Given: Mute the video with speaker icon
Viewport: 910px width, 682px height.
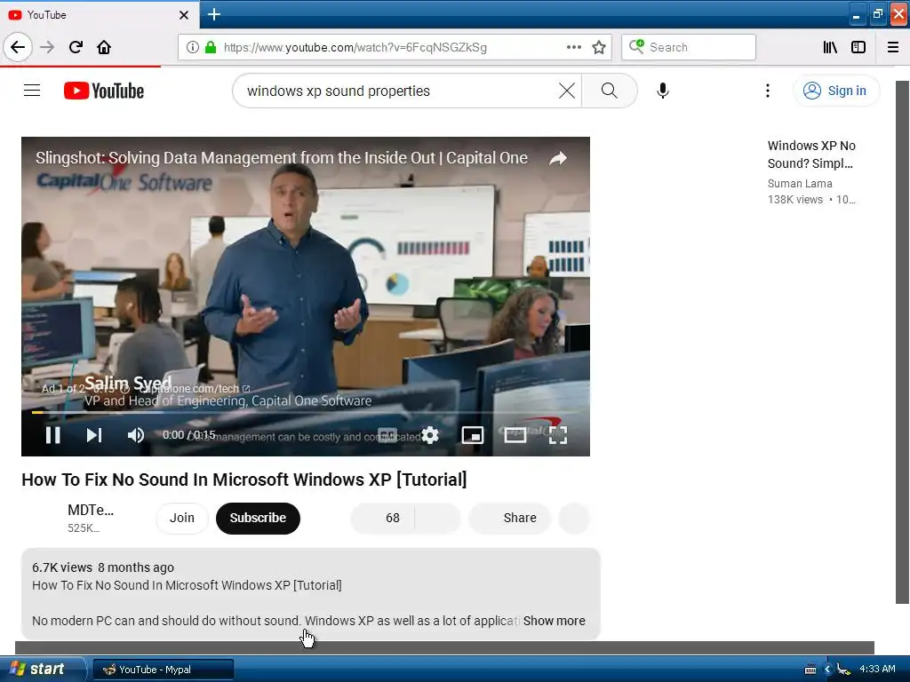Looking at the screenshot, I should coord(136,435).
